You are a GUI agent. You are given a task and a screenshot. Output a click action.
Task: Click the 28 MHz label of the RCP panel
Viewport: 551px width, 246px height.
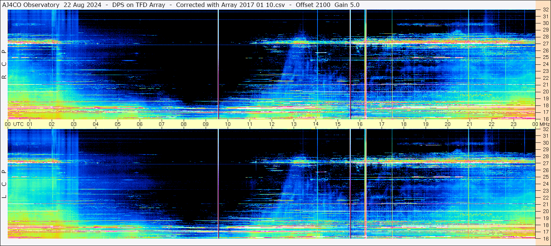545,37
